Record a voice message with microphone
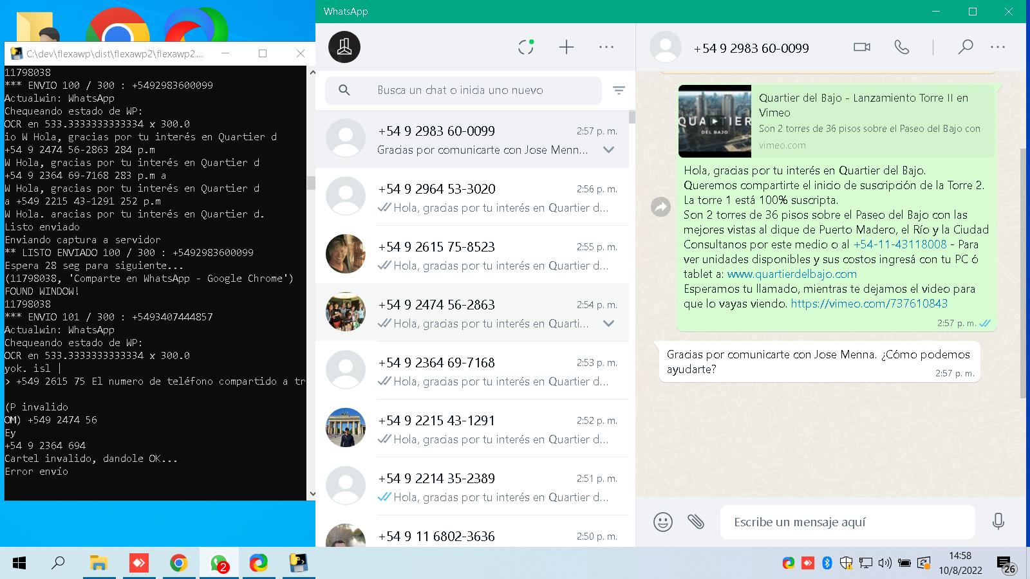 tap(998, 522)
